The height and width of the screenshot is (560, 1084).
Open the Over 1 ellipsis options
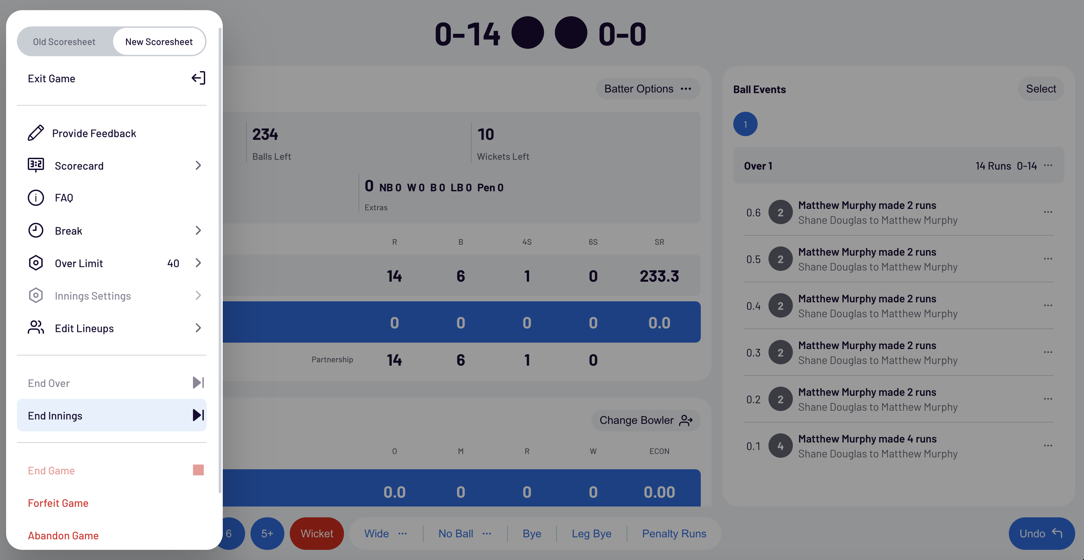pos(1048,165)
